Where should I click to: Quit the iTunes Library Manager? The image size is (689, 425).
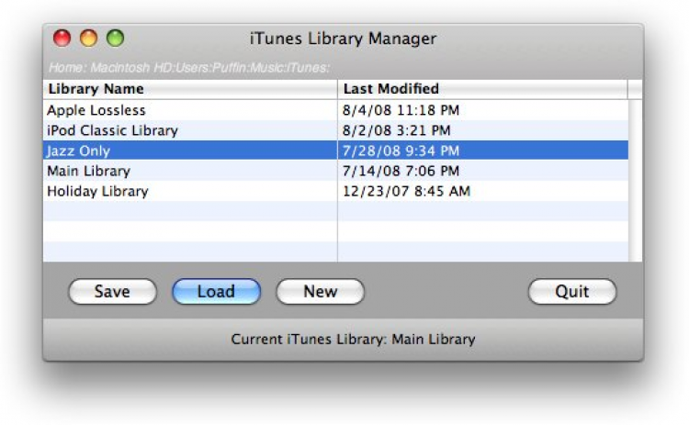(x=571, y=292)
